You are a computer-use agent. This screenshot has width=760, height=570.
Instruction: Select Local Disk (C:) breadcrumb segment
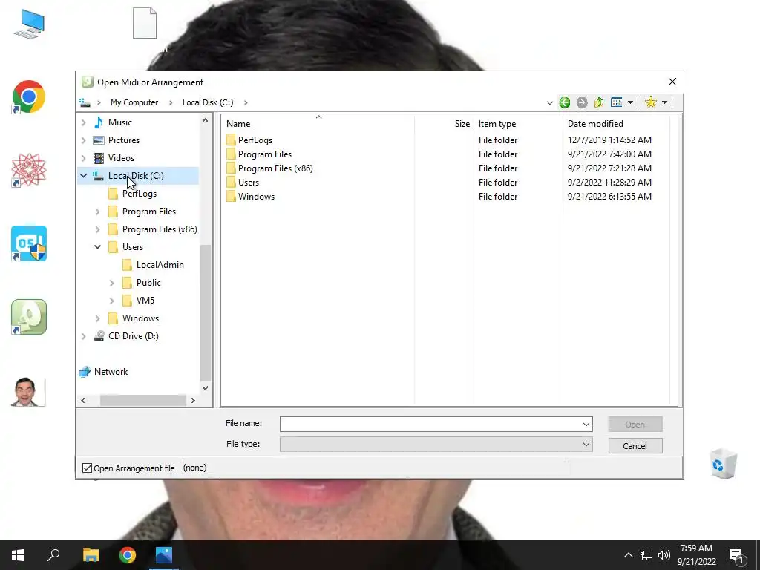point(208,102)
